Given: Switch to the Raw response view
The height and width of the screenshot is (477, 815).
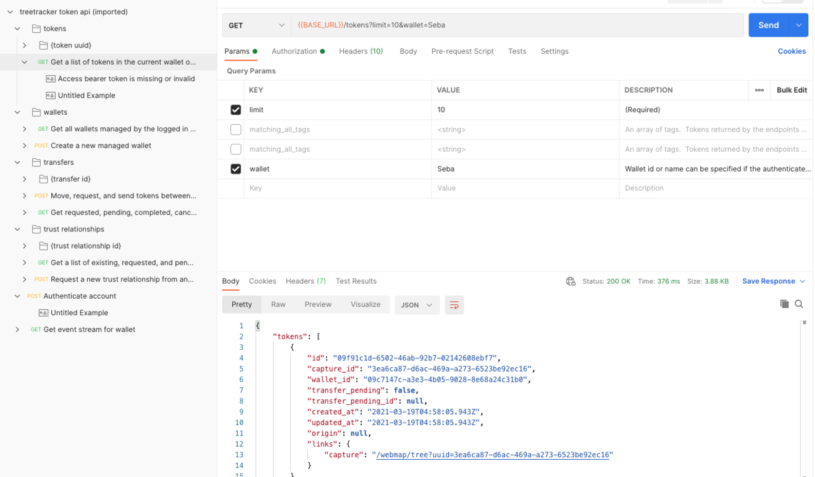Looking at the screenshot, I should tap(278, 304).
